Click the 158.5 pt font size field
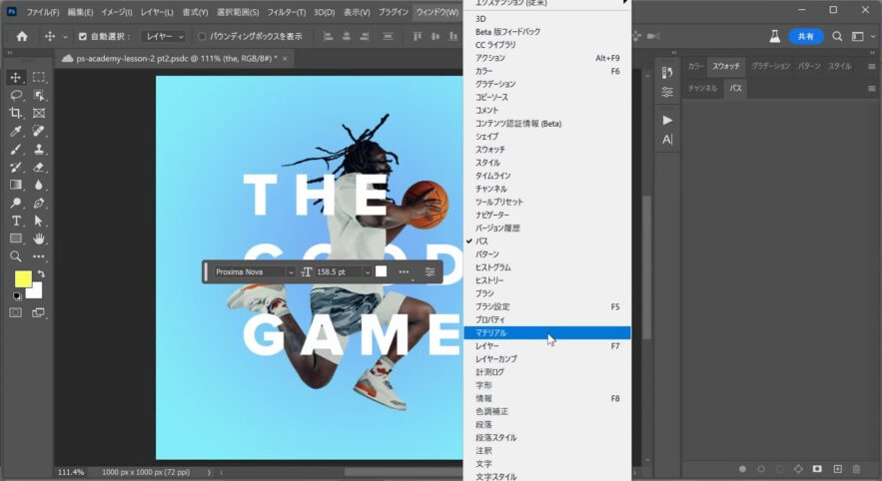 coord(338,272)
